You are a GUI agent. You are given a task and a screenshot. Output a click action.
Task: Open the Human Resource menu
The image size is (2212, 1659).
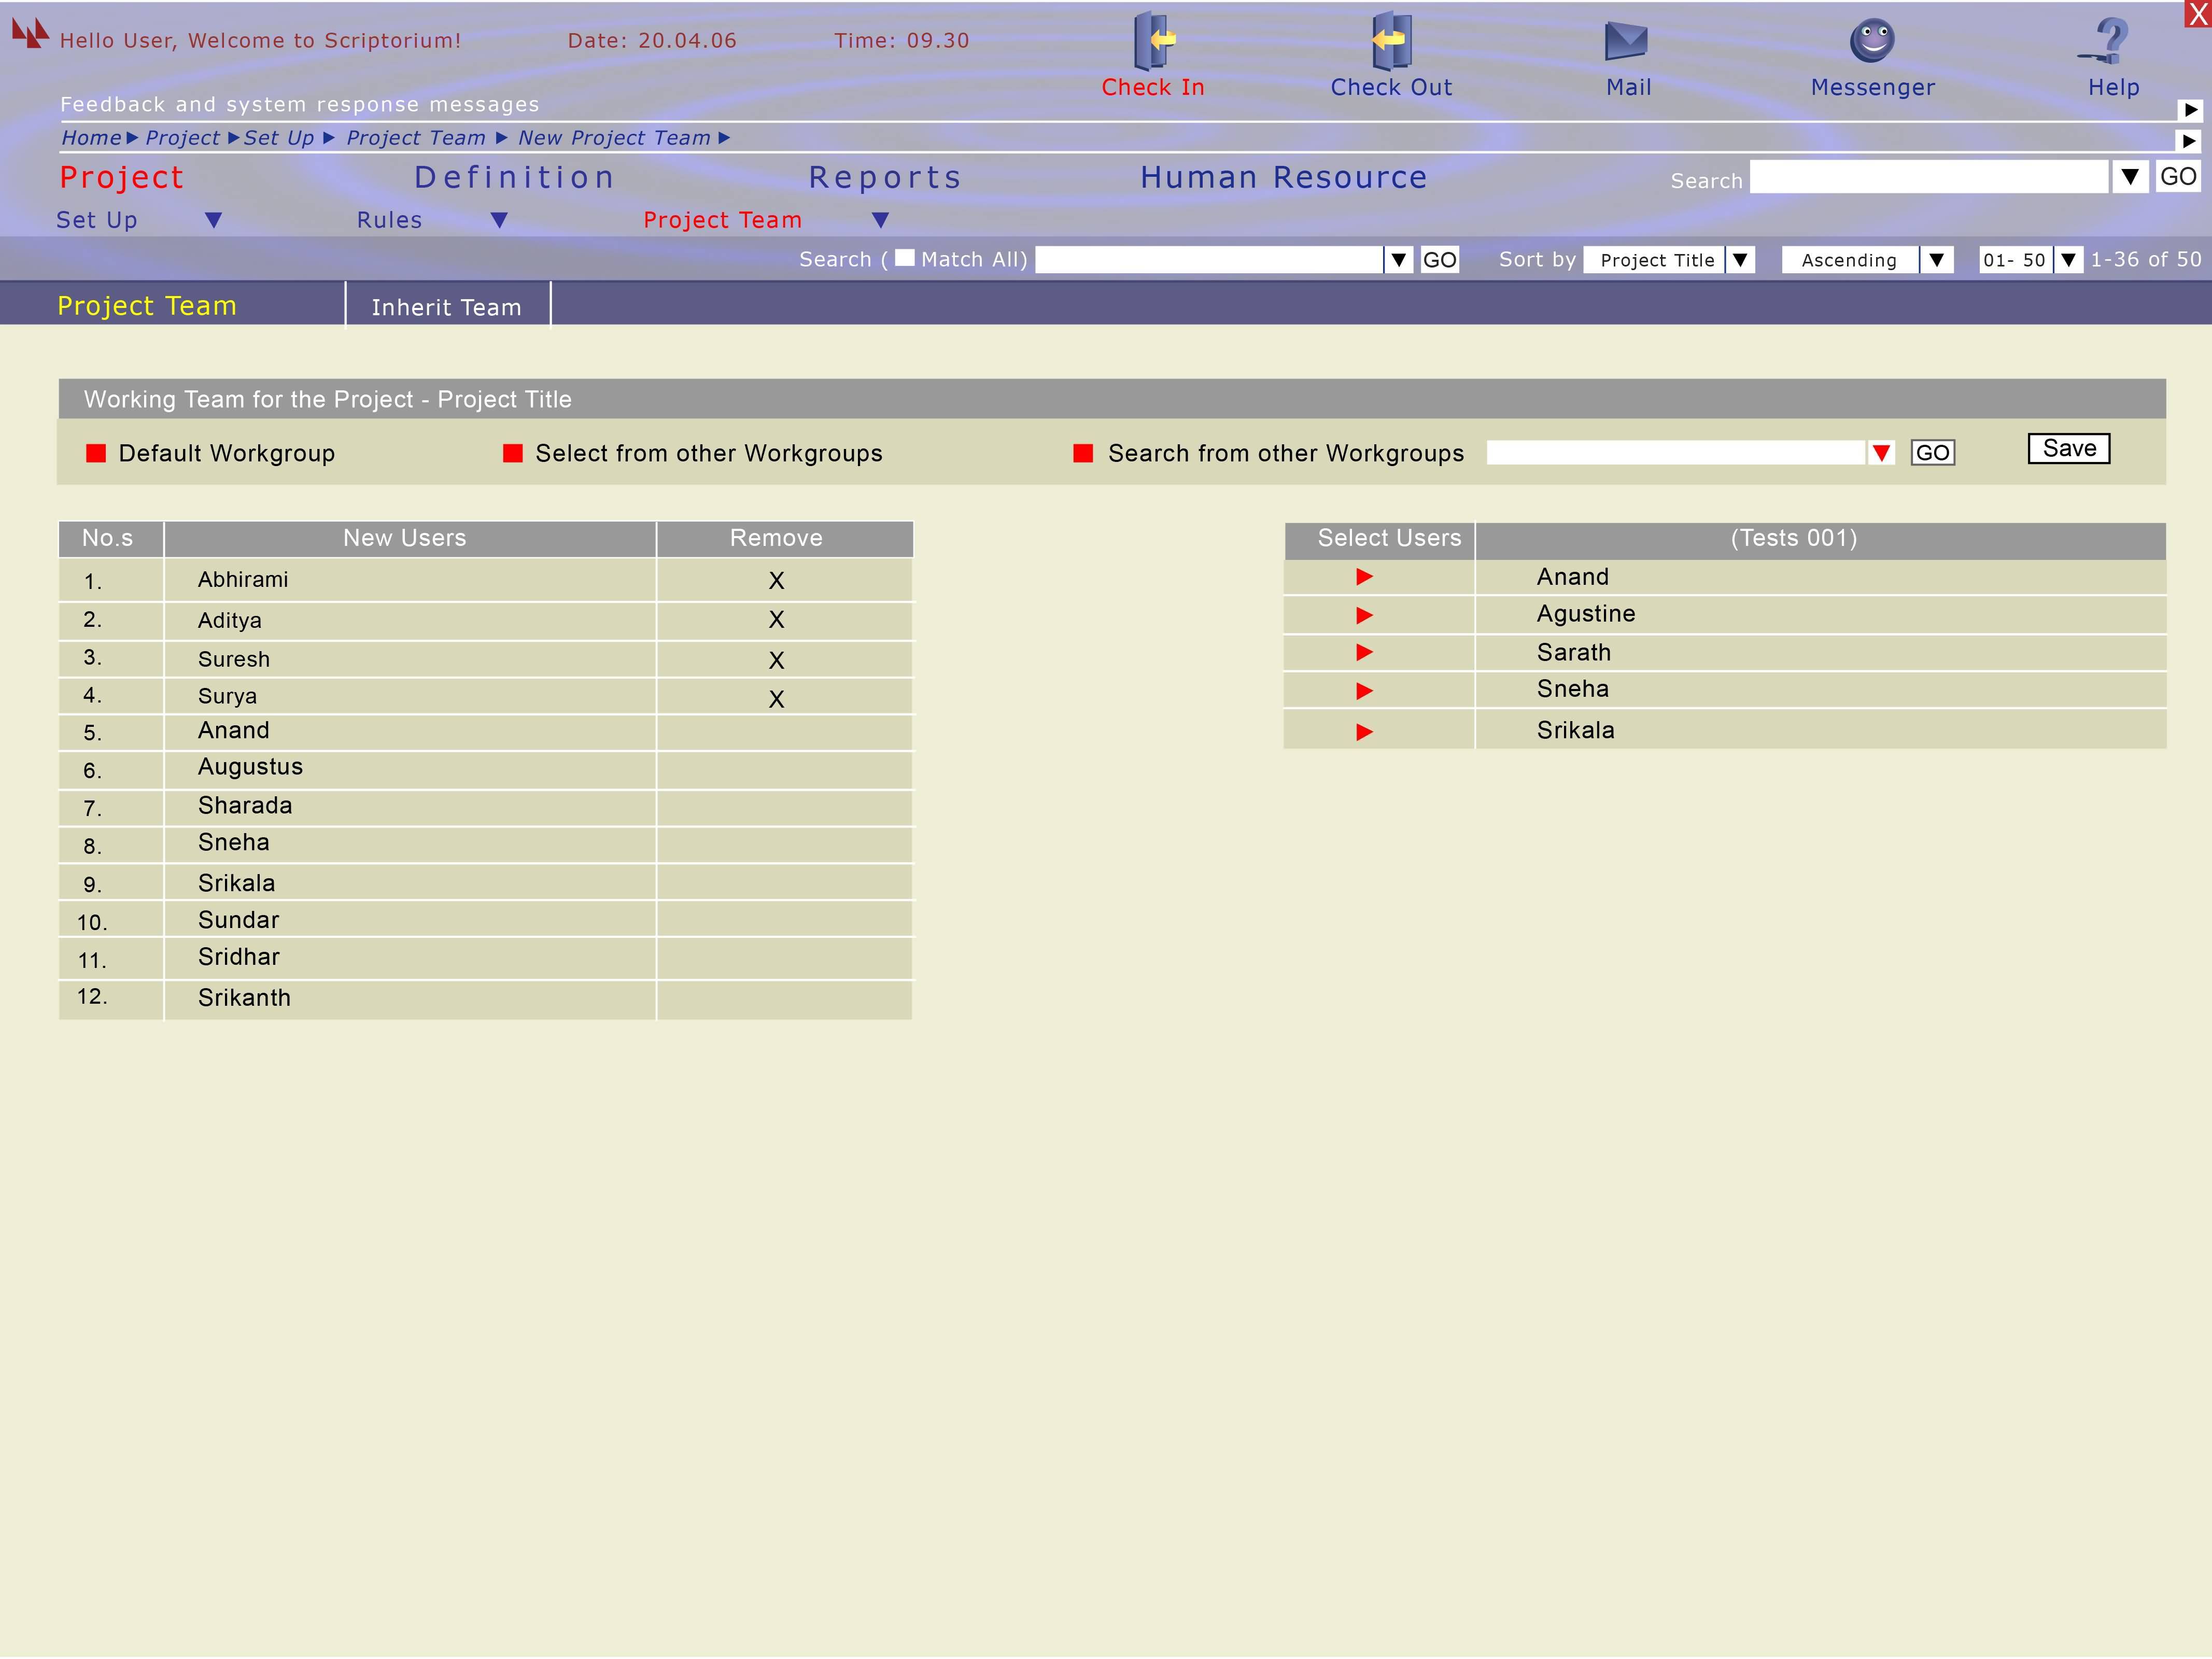click(1283, 178)
